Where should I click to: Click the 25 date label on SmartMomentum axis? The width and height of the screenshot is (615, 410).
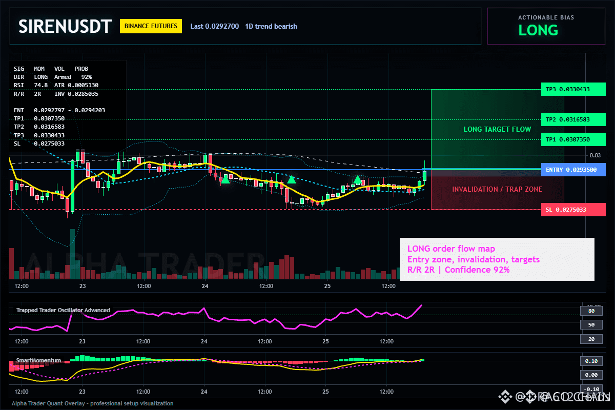[326, 391]
